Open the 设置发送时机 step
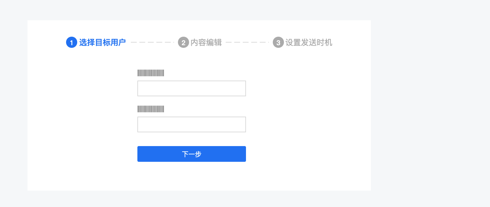 point(309,43)
